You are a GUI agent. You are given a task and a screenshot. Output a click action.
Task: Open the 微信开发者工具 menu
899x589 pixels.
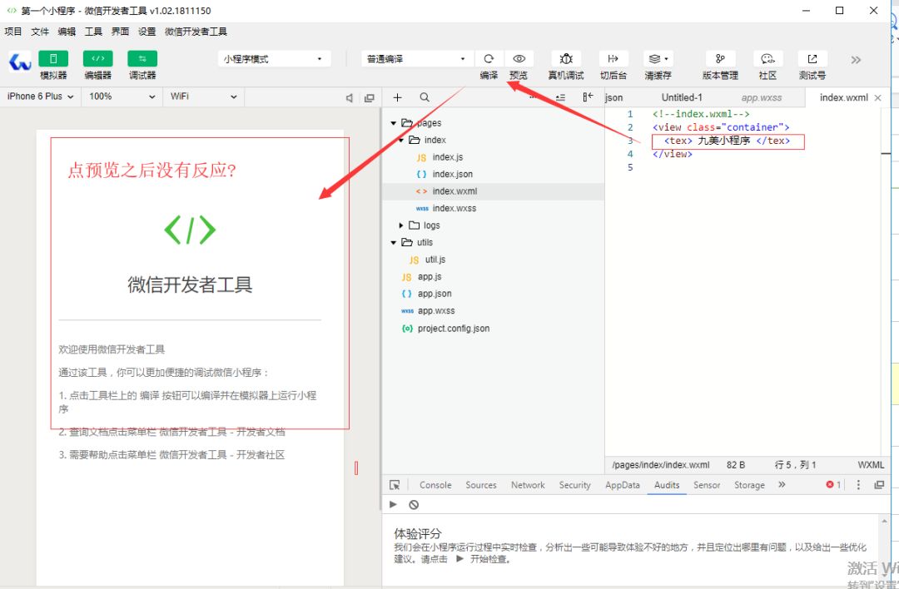coord(196,32)
